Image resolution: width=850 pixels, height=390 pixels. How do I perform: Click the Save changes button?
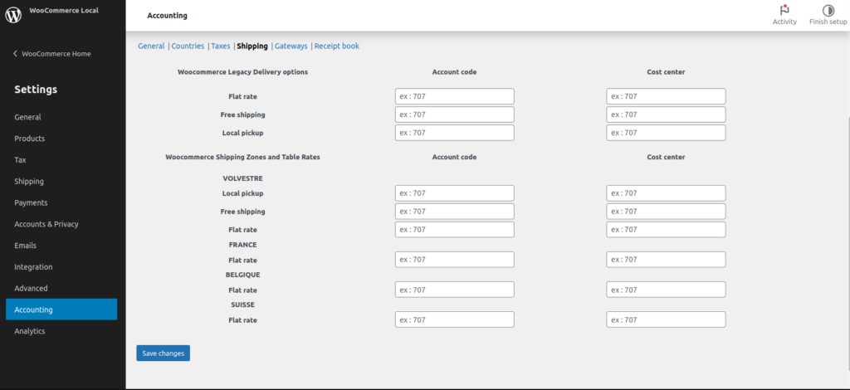[x=163, y=353]
